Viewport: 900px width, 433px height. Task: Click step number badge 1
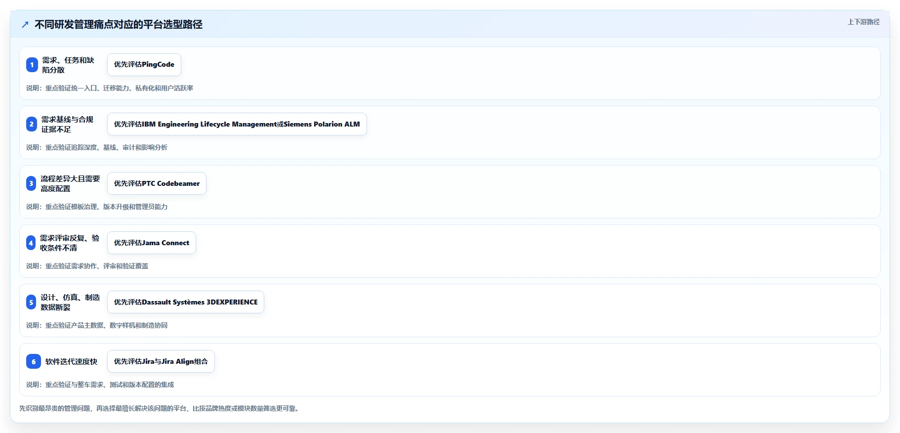[32, 65]
